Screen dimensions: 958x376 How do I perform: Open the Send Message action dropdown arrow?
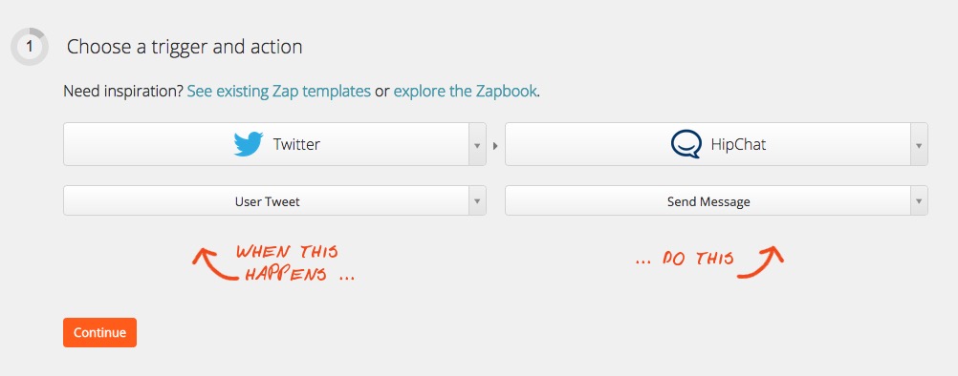919,200
